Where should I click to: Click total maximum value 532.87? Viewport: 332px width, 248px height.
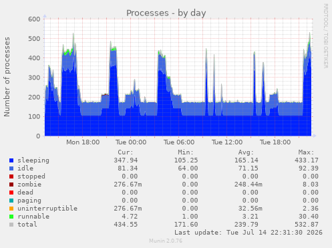307,225
